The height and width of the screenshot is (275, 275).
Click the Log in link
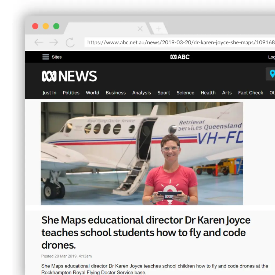pos(272,57)
